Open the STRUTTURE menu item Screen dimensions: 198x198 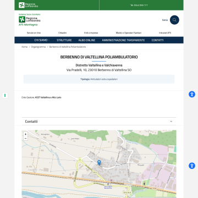(64, 40)
